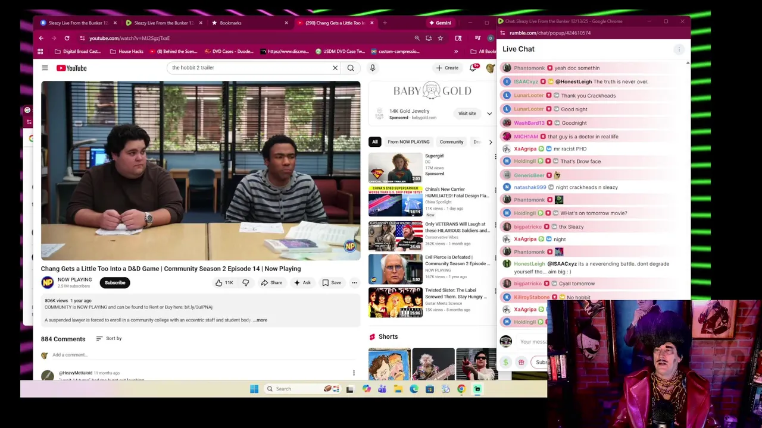Open Gemini button in Chrome

[441, 23]
